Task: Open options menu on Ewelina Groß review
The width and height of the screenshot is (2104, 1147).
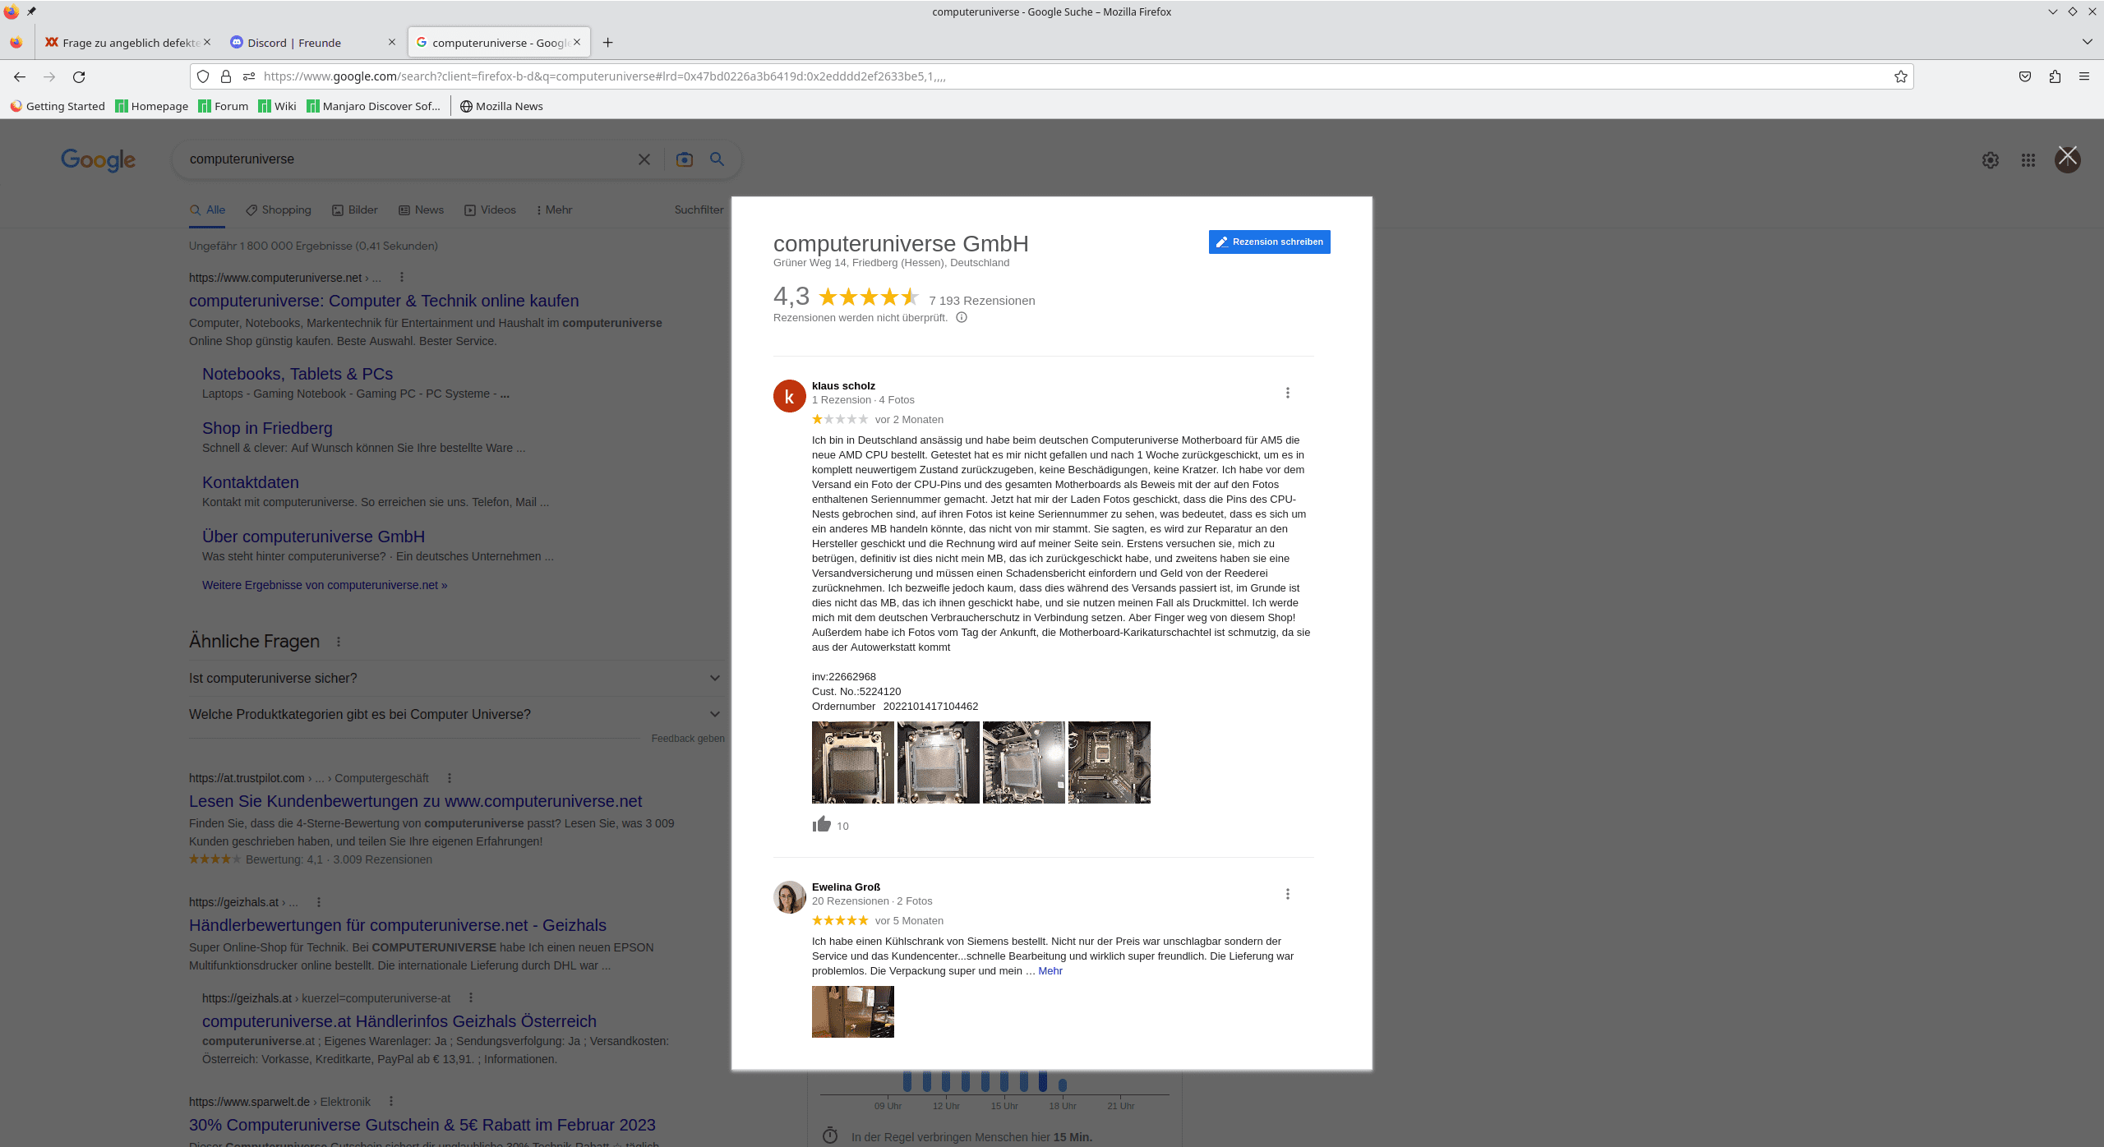Action: pyautogui.click(x=1288, y=894)
